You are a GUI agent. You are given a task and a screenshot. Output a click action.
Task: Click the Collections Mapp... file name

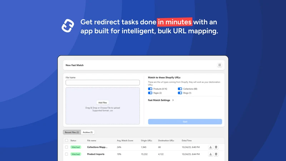click(x=97, y=147)
